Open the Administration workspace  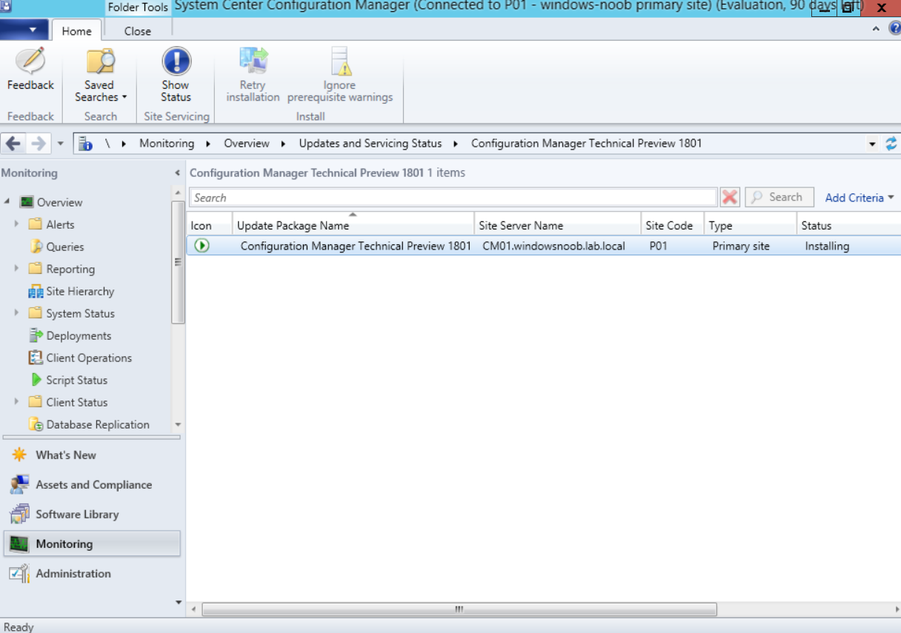point(92,574)
